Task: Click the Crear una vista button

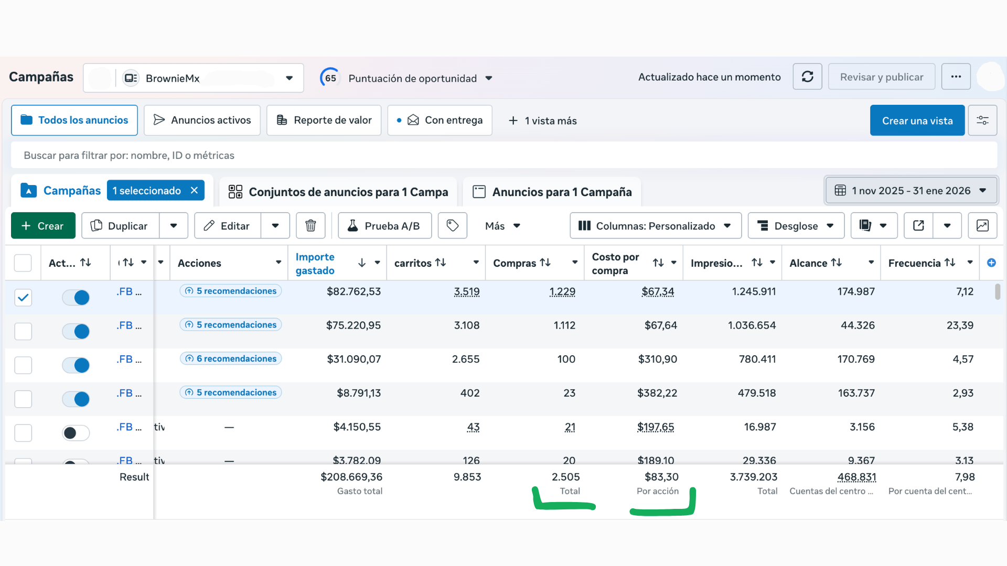Action: [x=917, y=121]
